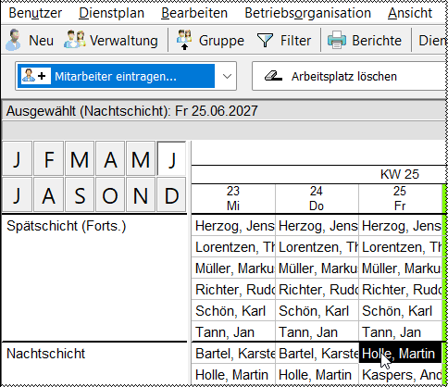Select the F (February) month button

(x=49, y=159)
